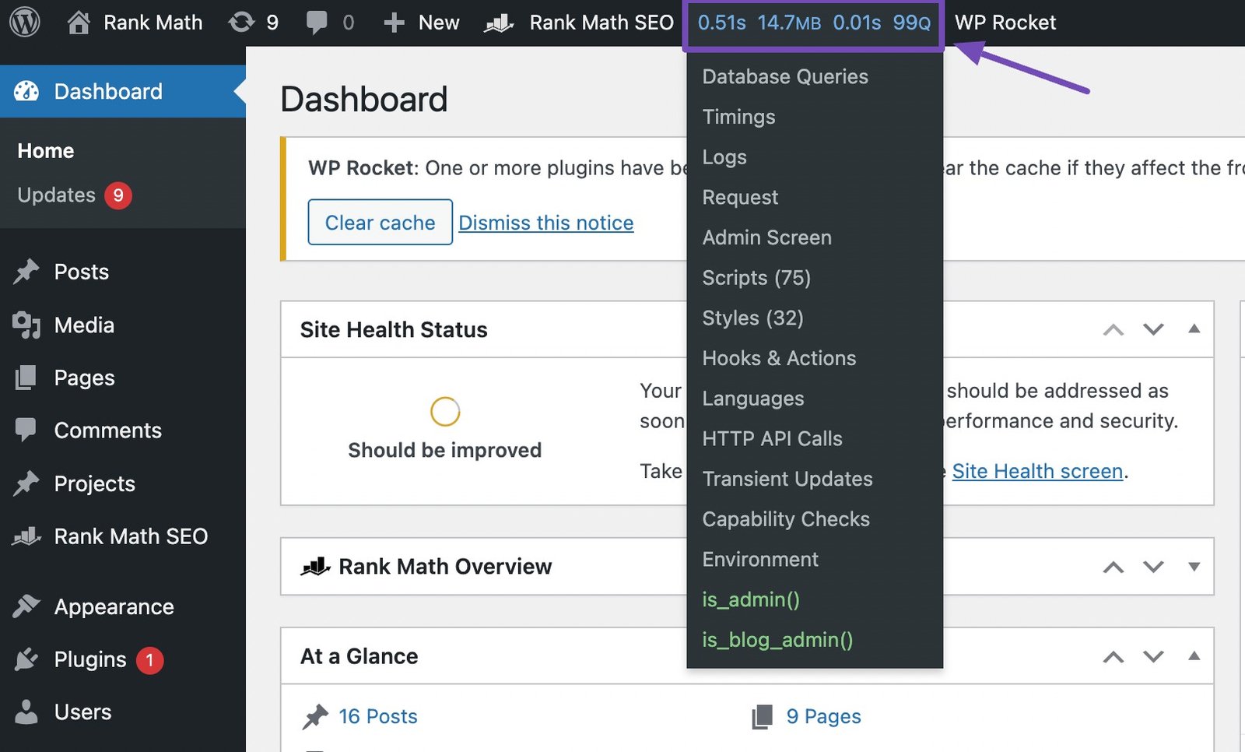Select Database Queries in Query Monitor menu
Screen dimensions: 1245x752
tap(784, 76)
